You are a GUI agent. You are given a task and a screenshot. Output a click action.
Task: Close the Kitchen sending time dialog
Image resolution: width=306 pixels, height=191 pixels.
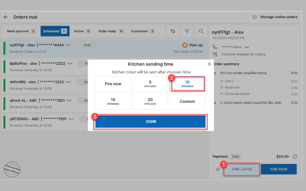click(x=209, y=64)
